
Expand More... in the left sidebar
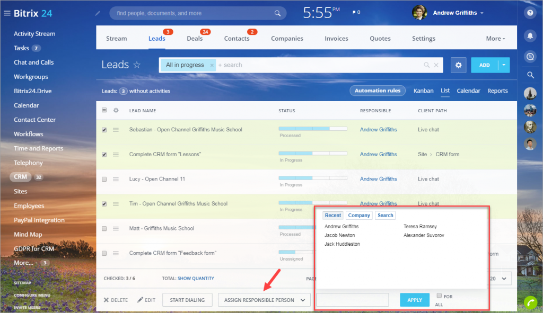coord(23,263)
